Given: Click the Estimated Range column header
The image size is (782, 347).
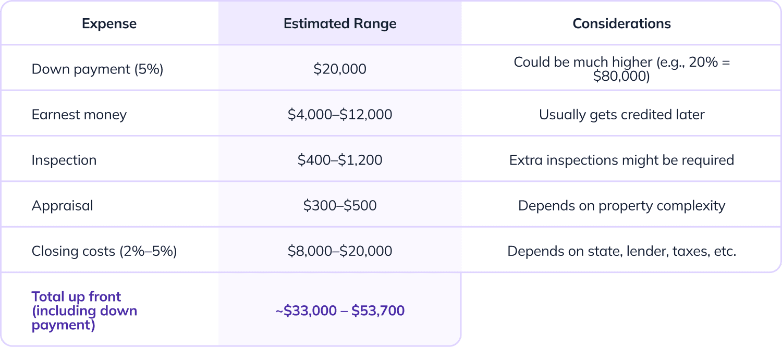Looking at the screenshot, I should tap(340, 23).
